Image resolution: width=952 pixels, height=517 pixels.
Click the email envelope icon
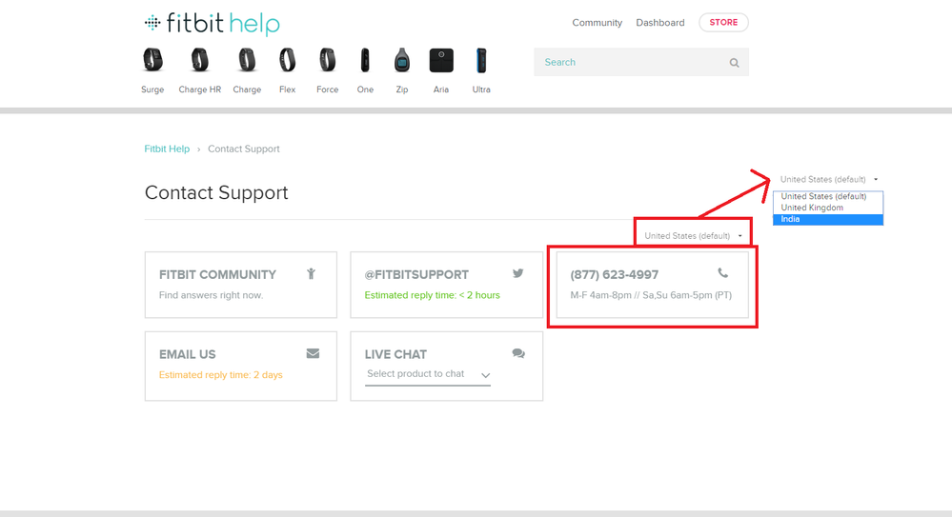pos(313,353)
